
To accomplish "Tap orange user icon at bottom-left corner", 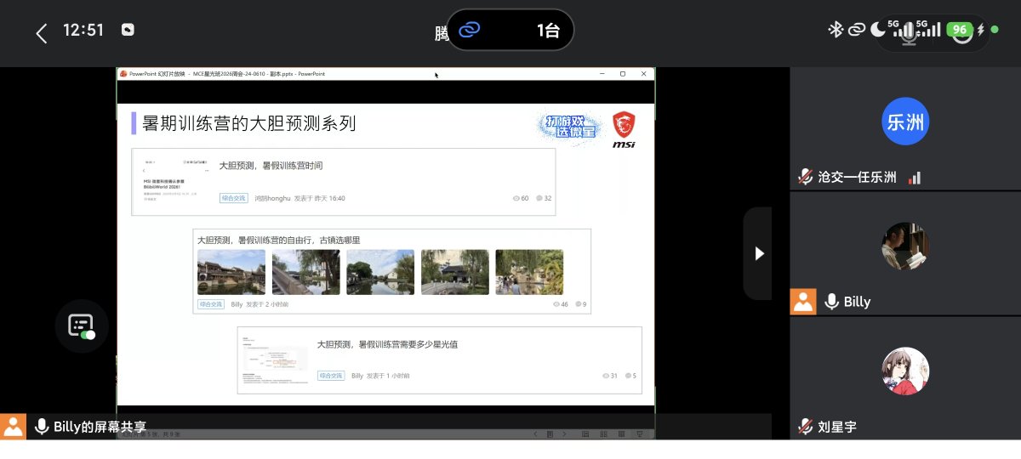I will coord(13,426).
